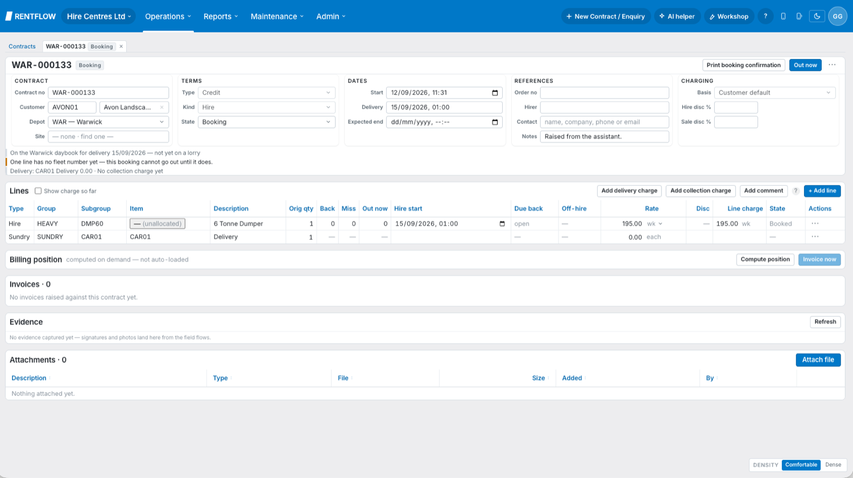Screen dimensions: 853x478
Task: Toggle dark mode moon icon
Action: tap(817, 16)
